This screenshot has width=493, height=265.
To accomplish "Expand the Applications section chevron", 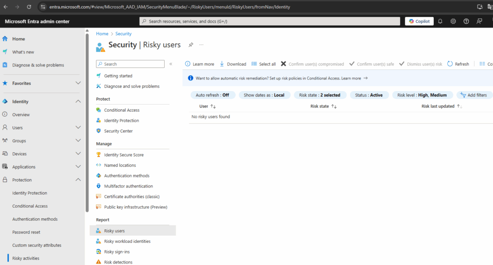I will coord(78,167).
